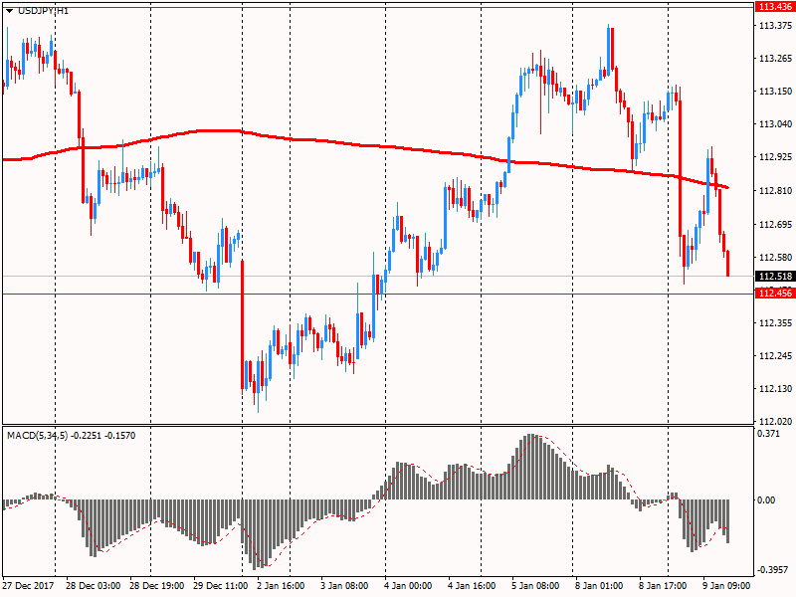Click the 113.375 price scale value
This screenshot has height=597, width=796.
click(x=775, y=26)
